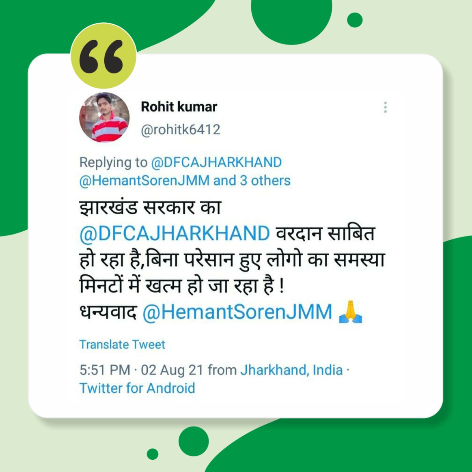Click Translate Tweet
472x472 pixels.
(122, 345)
